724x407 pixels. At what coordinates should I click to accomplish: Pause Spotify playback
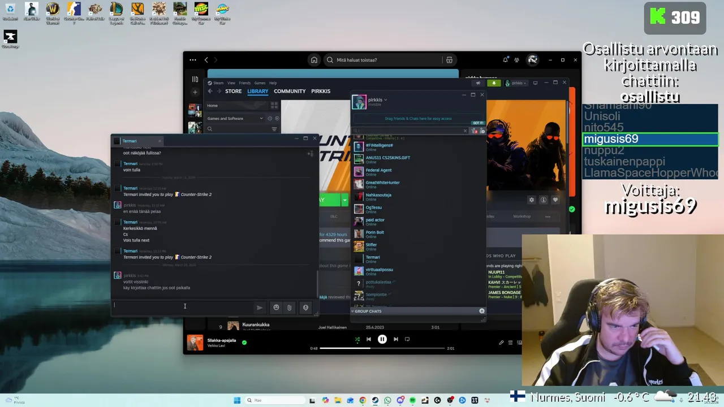(382, 339)
